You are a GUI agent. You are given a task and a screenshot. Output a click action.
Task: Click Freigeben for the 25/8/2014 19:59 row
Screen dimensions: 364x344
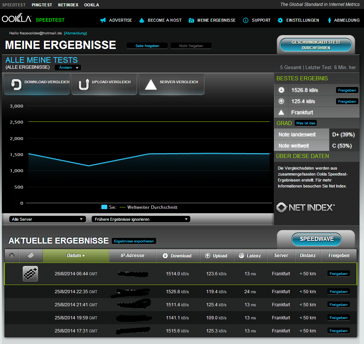(338, 318)
